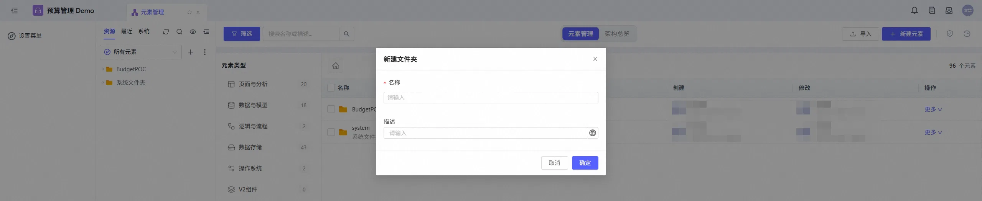Filter by 数据与模型 type
The width and height of the screenshot is (982, 201).
[x=267, y=105]
